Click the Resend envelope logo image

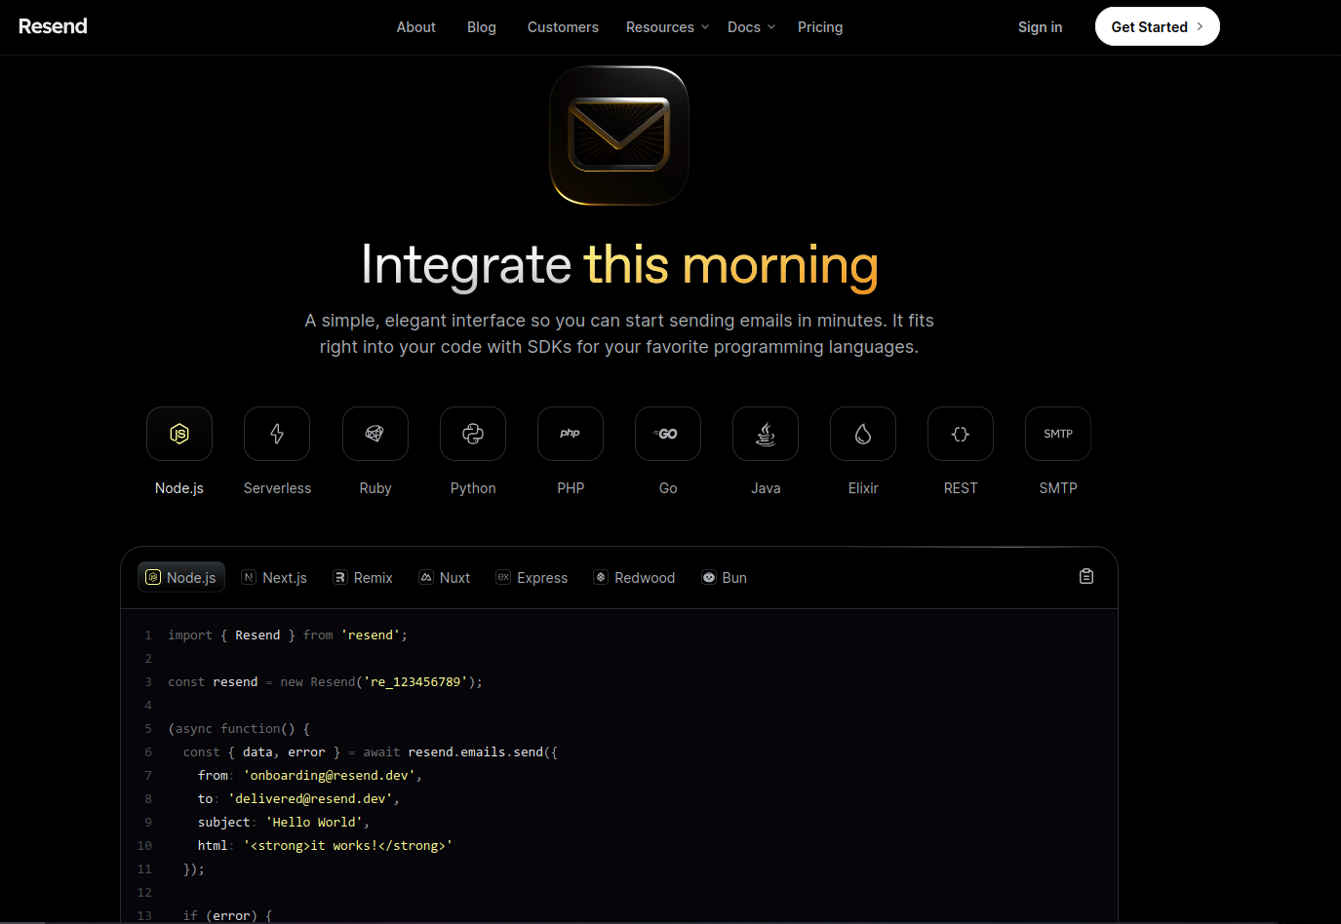tap(618, 135)
